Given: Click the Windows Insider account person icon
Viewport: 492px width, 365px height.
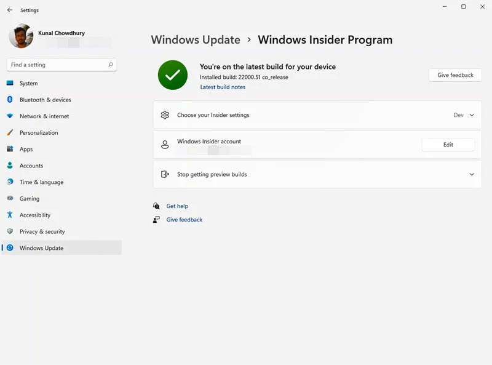Looking at the screenshot, I should pyautogui.click(x=165, y=145).
